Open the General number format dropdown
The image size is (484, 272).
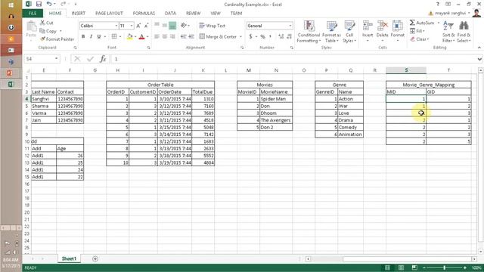pyautogui.click(x=290, y=26)
